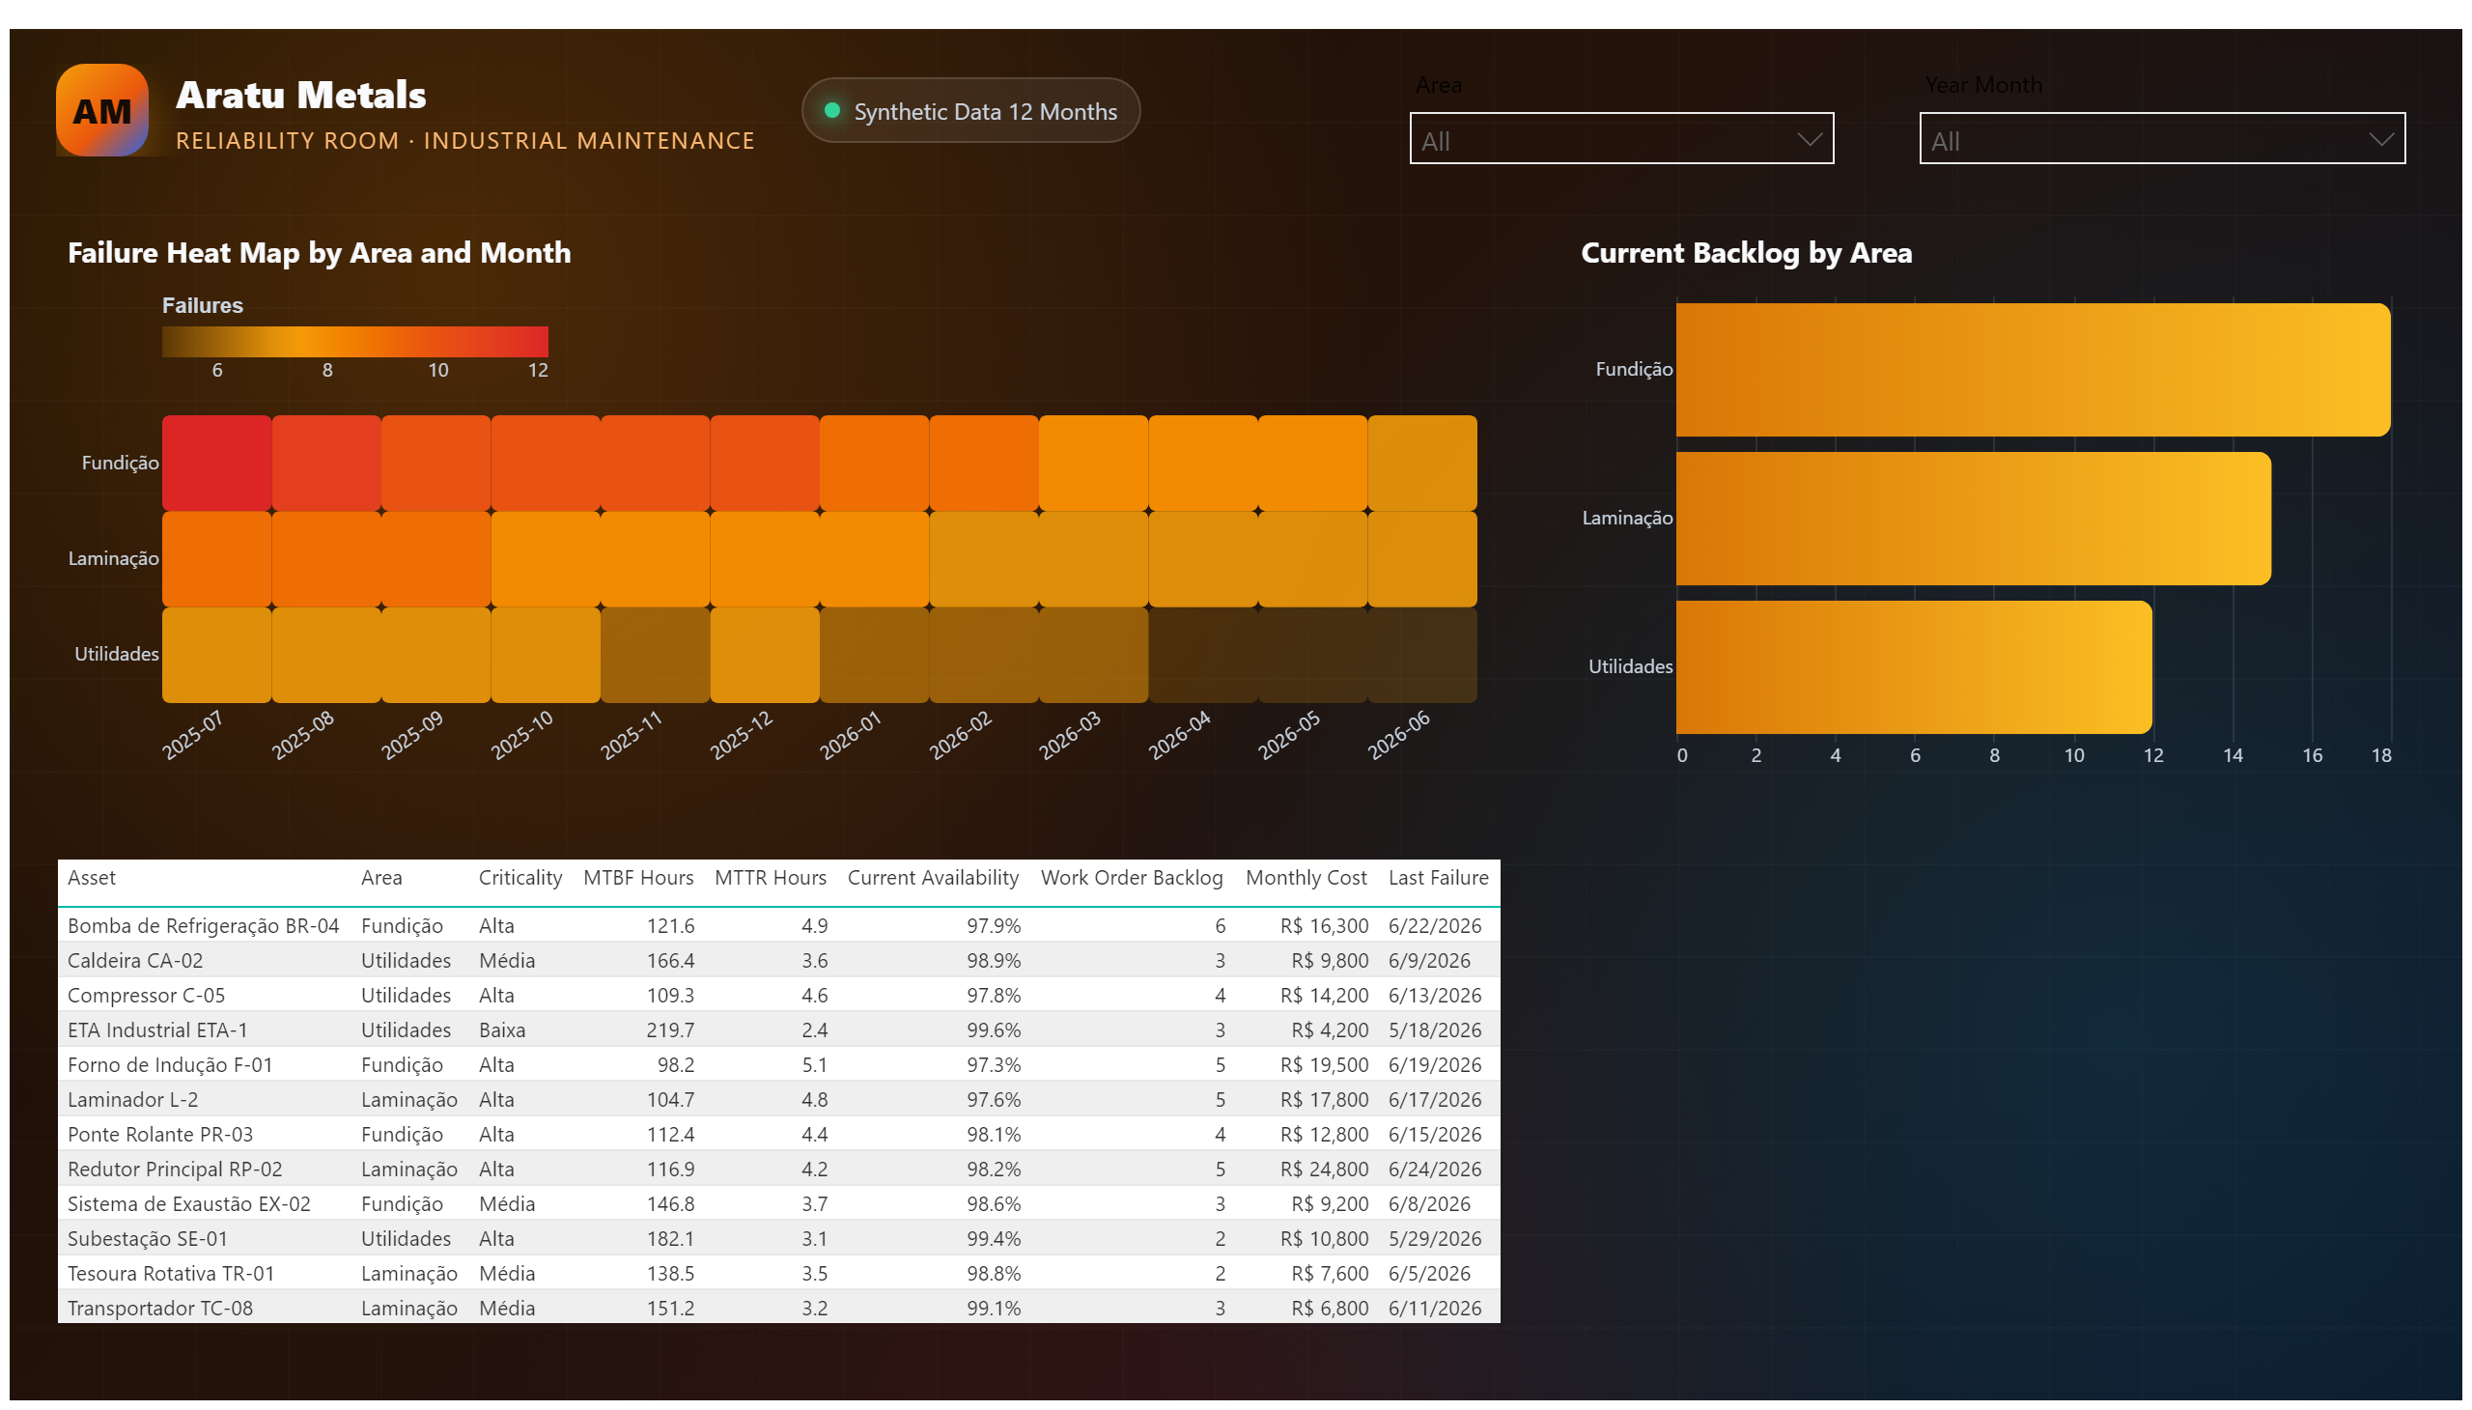This screenshot has width=2472, height=1410.
Task: Click the Failure Heat Map chart title
Action: click(319, 253)
